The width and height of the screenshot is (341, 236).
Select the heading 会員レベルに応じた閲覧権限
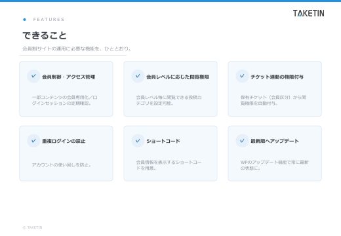click(x=178, y=77)
